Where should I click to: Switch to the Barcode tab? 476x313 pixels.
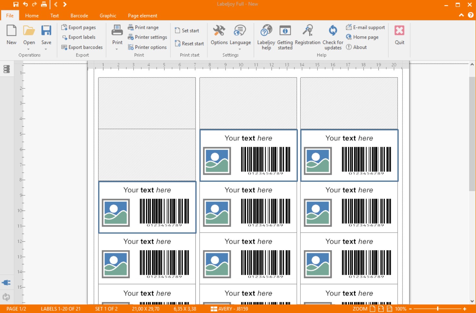click(79, 16)
